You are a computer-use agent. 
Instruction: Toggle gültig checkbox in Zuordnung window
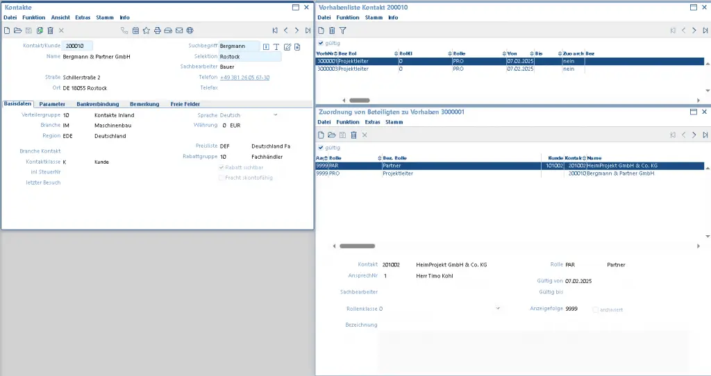(x=321, y=147)
